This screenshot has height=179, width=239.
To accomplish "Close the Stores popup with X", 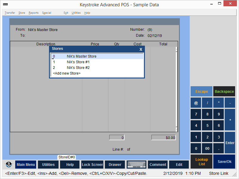I will (x=141, y=49).
